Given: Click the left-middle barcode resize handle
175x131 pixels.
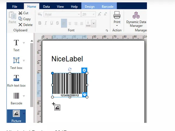Looking at the screenshot, I should pyautogui.click(x=52, y=85).
